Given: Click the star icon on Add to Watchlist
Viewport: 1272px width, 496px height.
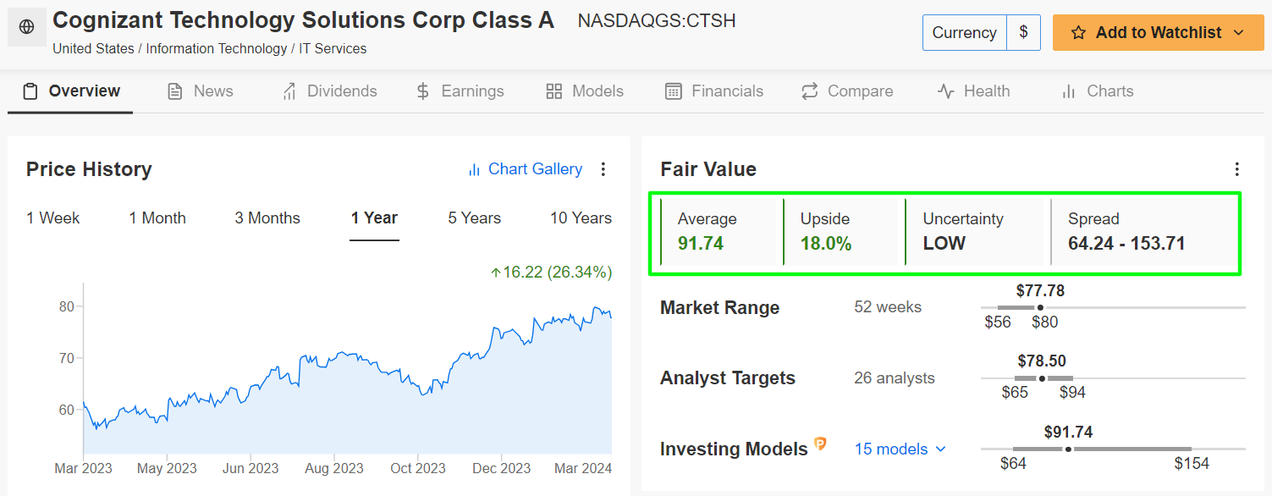Looking at the screenshot, I should tap(1078, 33).
